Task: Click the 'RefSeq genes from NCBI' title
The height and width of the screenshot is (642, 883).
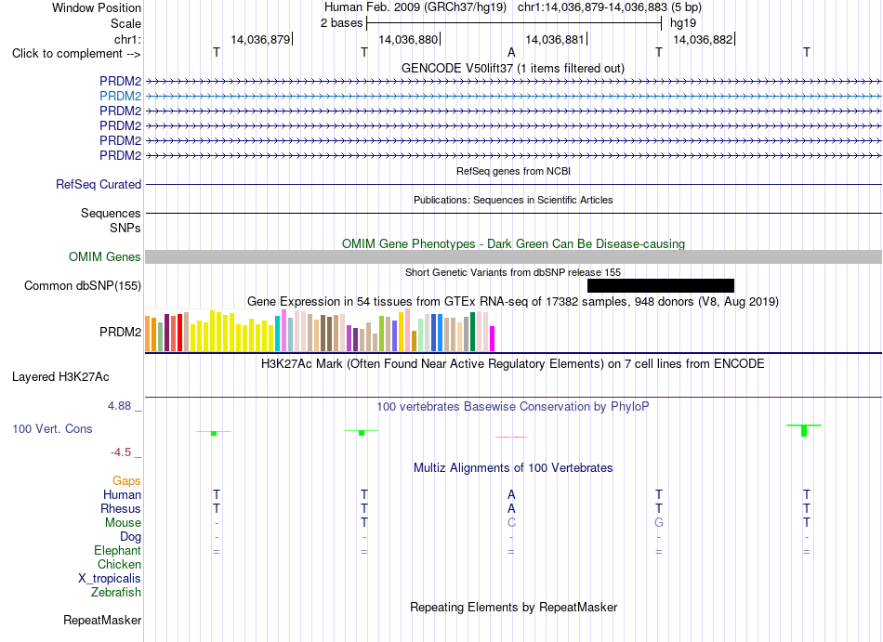Action: pos(513,171)
